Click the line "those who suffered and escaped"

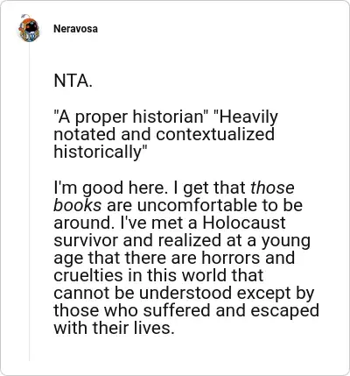pos(186,311)
